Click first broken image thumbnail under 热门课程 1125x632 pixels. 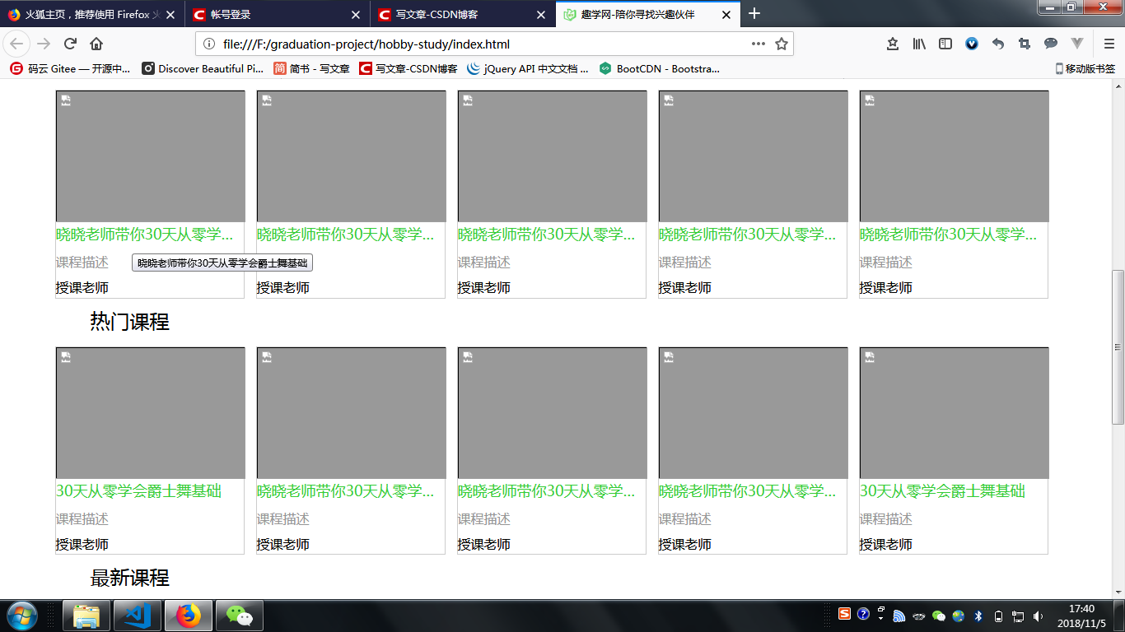pyautogui.click(x=151, y=413)
